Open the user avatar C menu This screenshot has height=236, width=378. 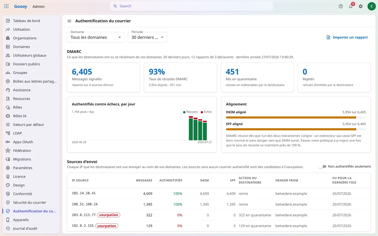click(x=371, y=6)
